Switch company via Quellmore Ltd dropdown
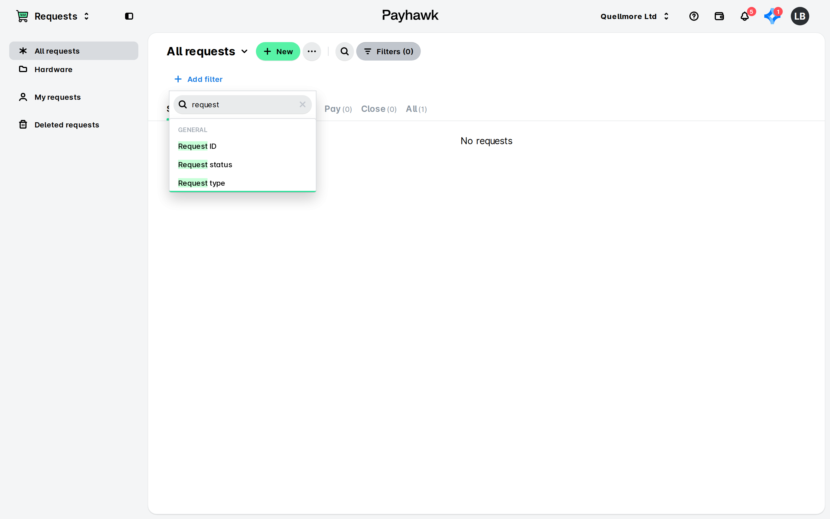 click(635, 16)
